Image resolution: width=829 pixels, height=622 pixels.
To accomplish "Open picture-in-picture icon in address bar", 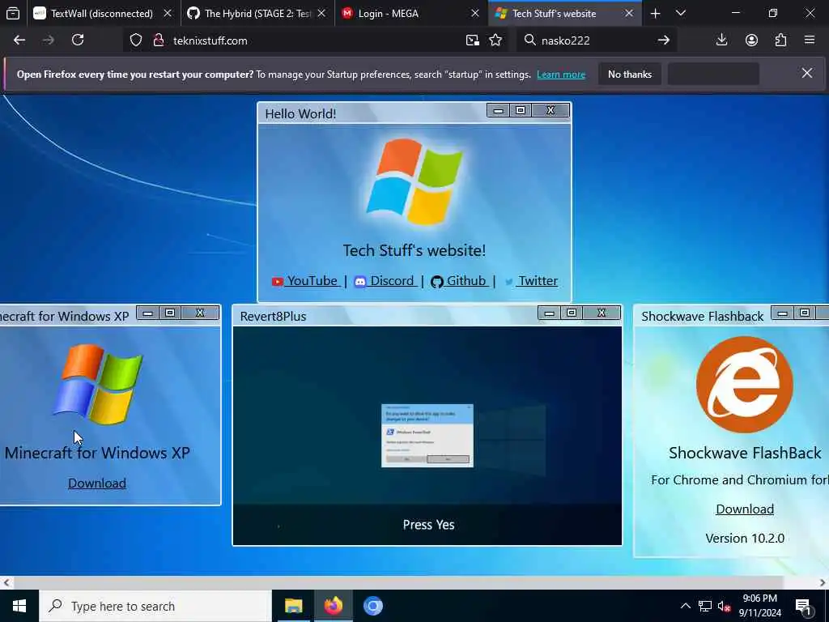I will pyautogui.click(x=473, y=40).
